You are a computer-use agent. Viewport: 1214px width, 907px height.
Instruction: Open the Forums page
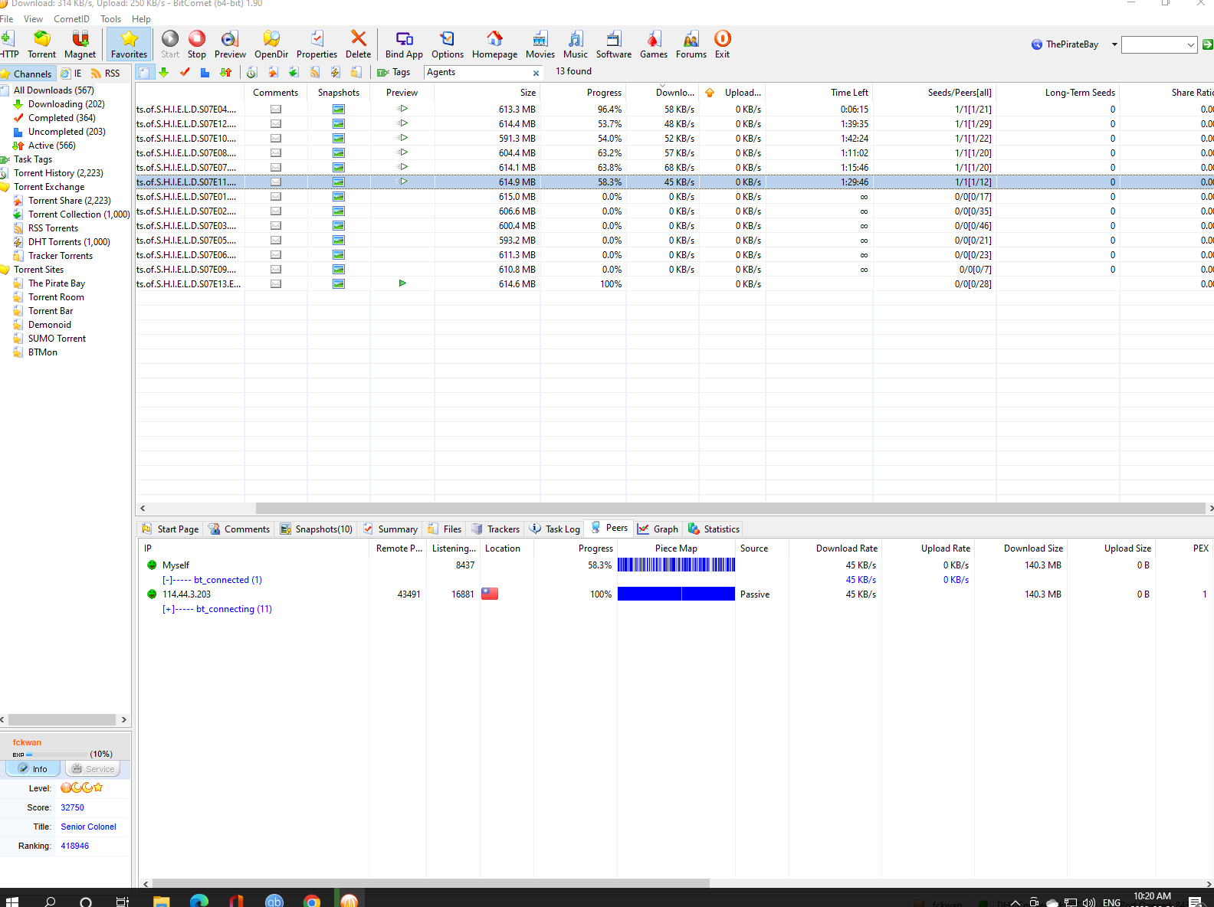[x=691, y=44]
